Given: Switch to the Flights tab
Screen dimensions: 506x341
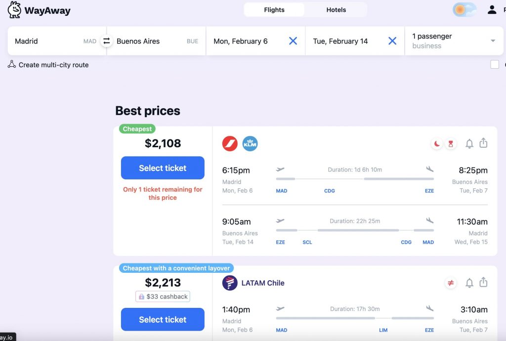Looking at the screenshot, I should tap(274, 10).
